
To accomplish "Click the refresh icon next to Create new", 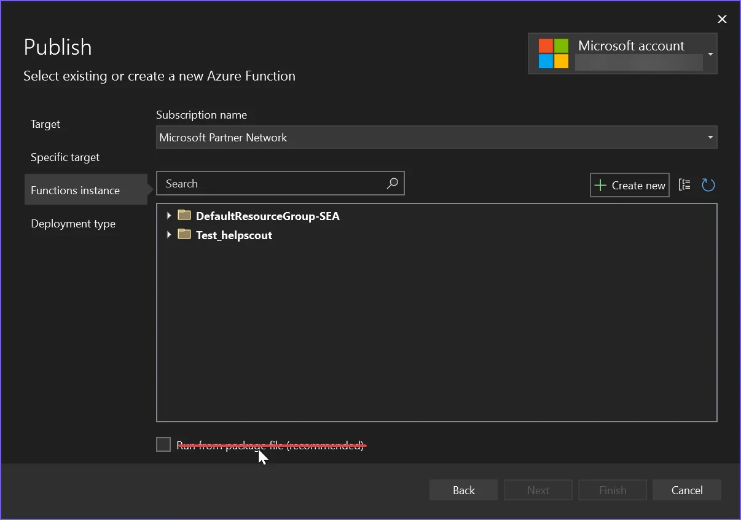I will (x=708, y=185).
